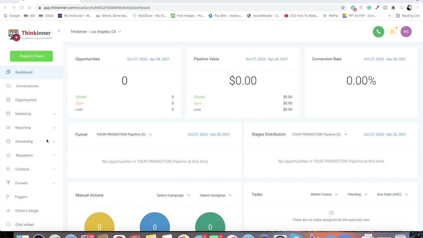Change Conversion Rate date range
423x238 pixels.
[385, 59]
